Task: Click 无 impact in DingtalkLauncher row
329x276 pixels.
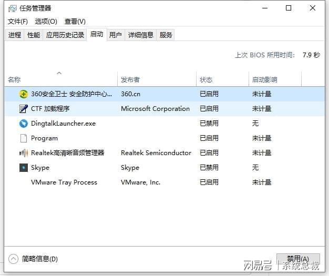Action: pos(255,124)
